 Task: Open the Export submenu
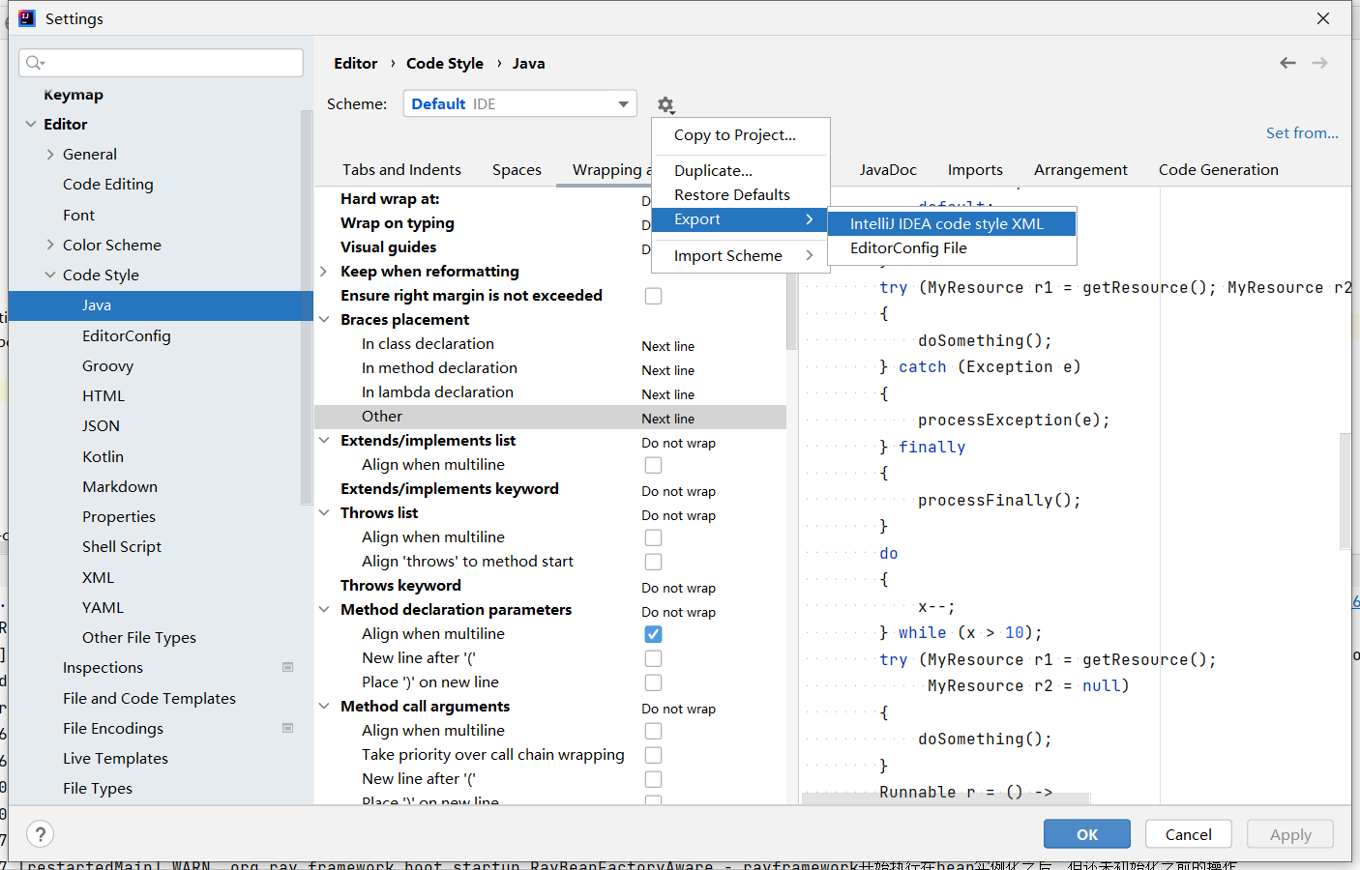point(741,219)
